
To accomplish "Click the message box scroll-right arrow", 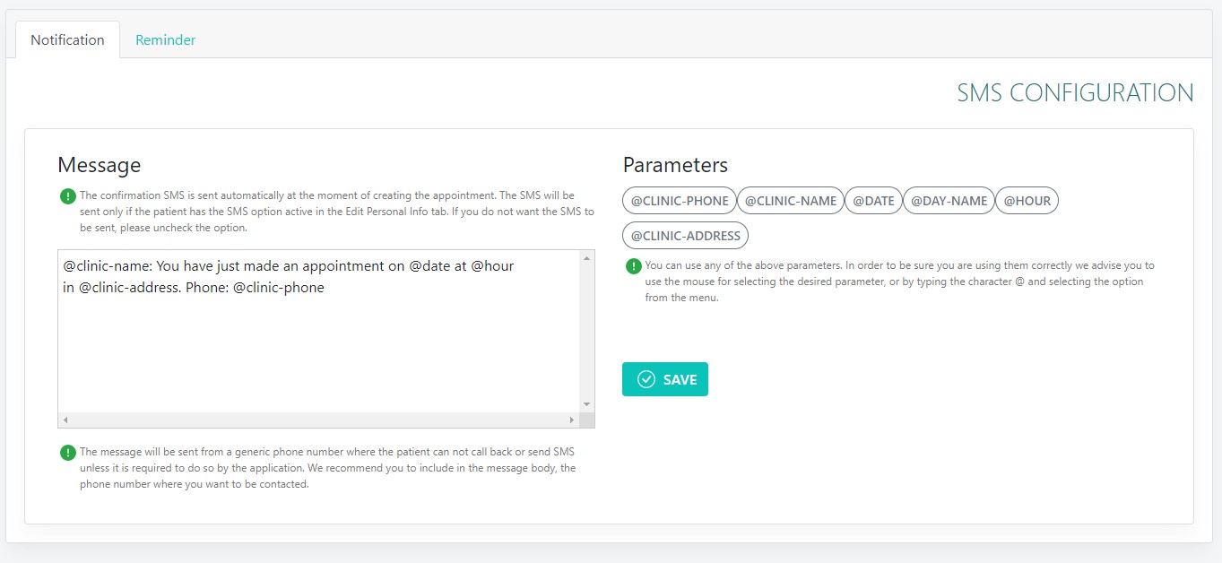I will tap(572, 420).
